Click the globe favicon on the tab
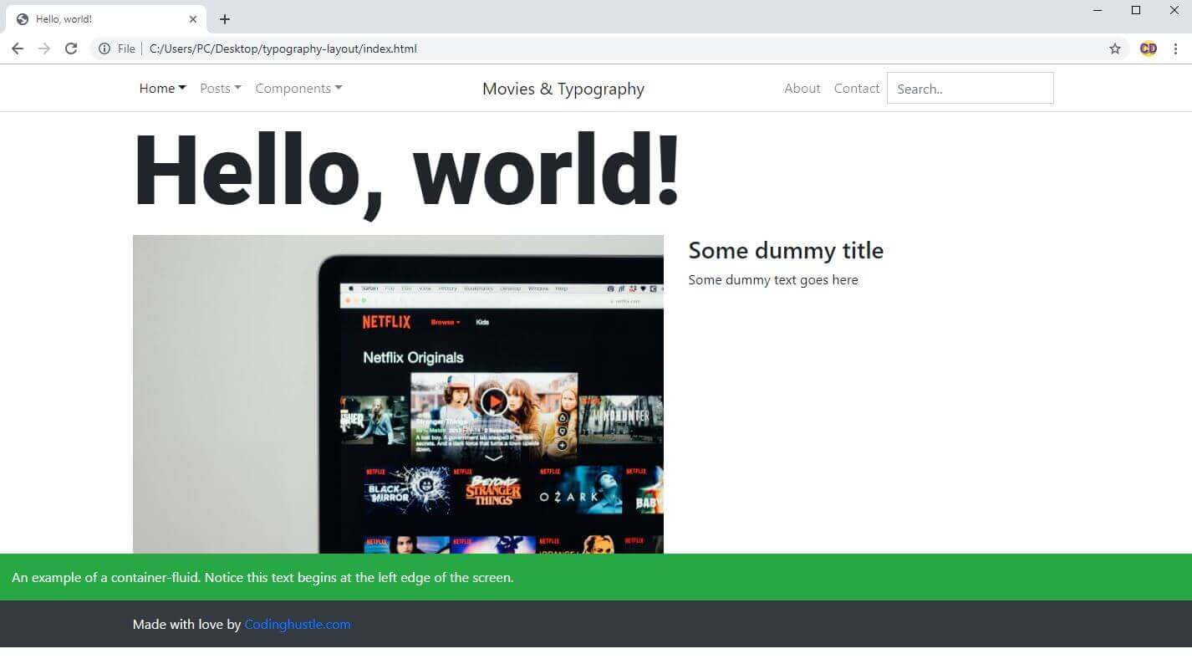 pos(23,19)
